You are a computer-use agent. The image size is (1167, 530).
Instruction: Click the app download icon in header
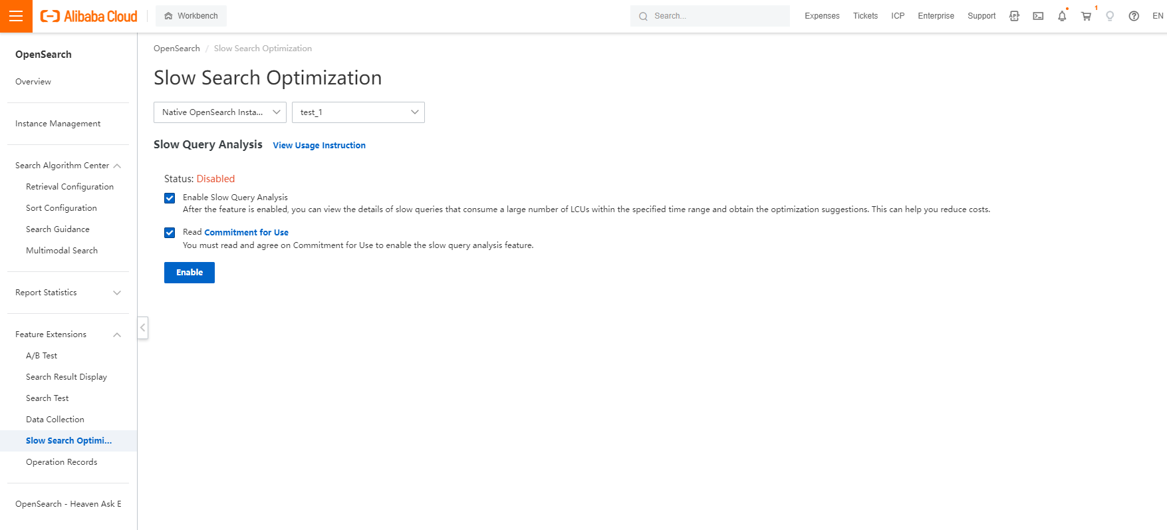coord(1014,16)
